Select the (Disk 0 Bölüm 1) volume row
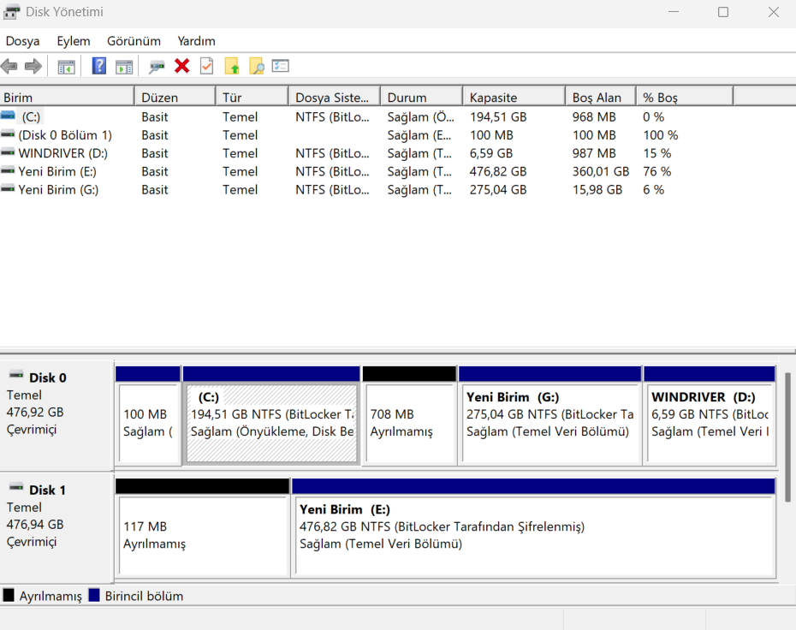 (x=366, y=135)
